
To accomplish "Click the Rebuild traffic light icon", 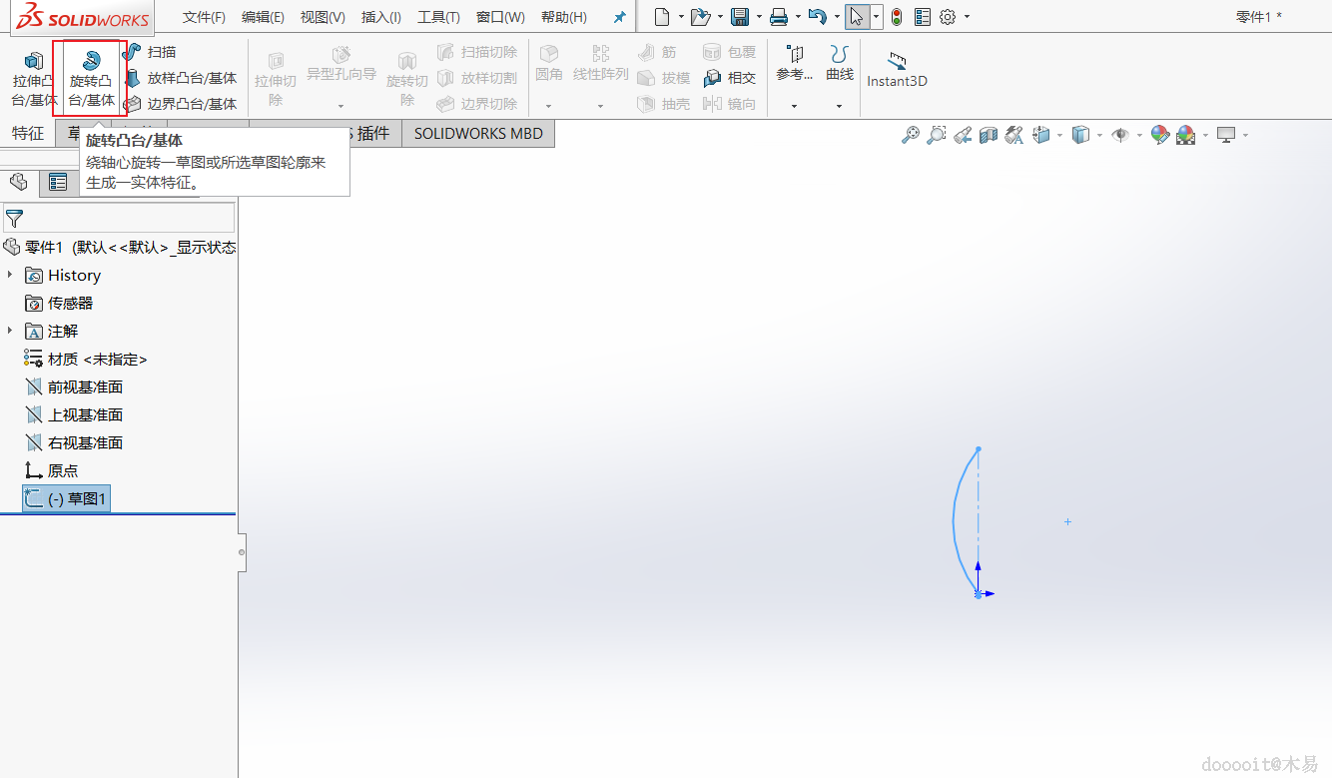I will click(897, 17).
